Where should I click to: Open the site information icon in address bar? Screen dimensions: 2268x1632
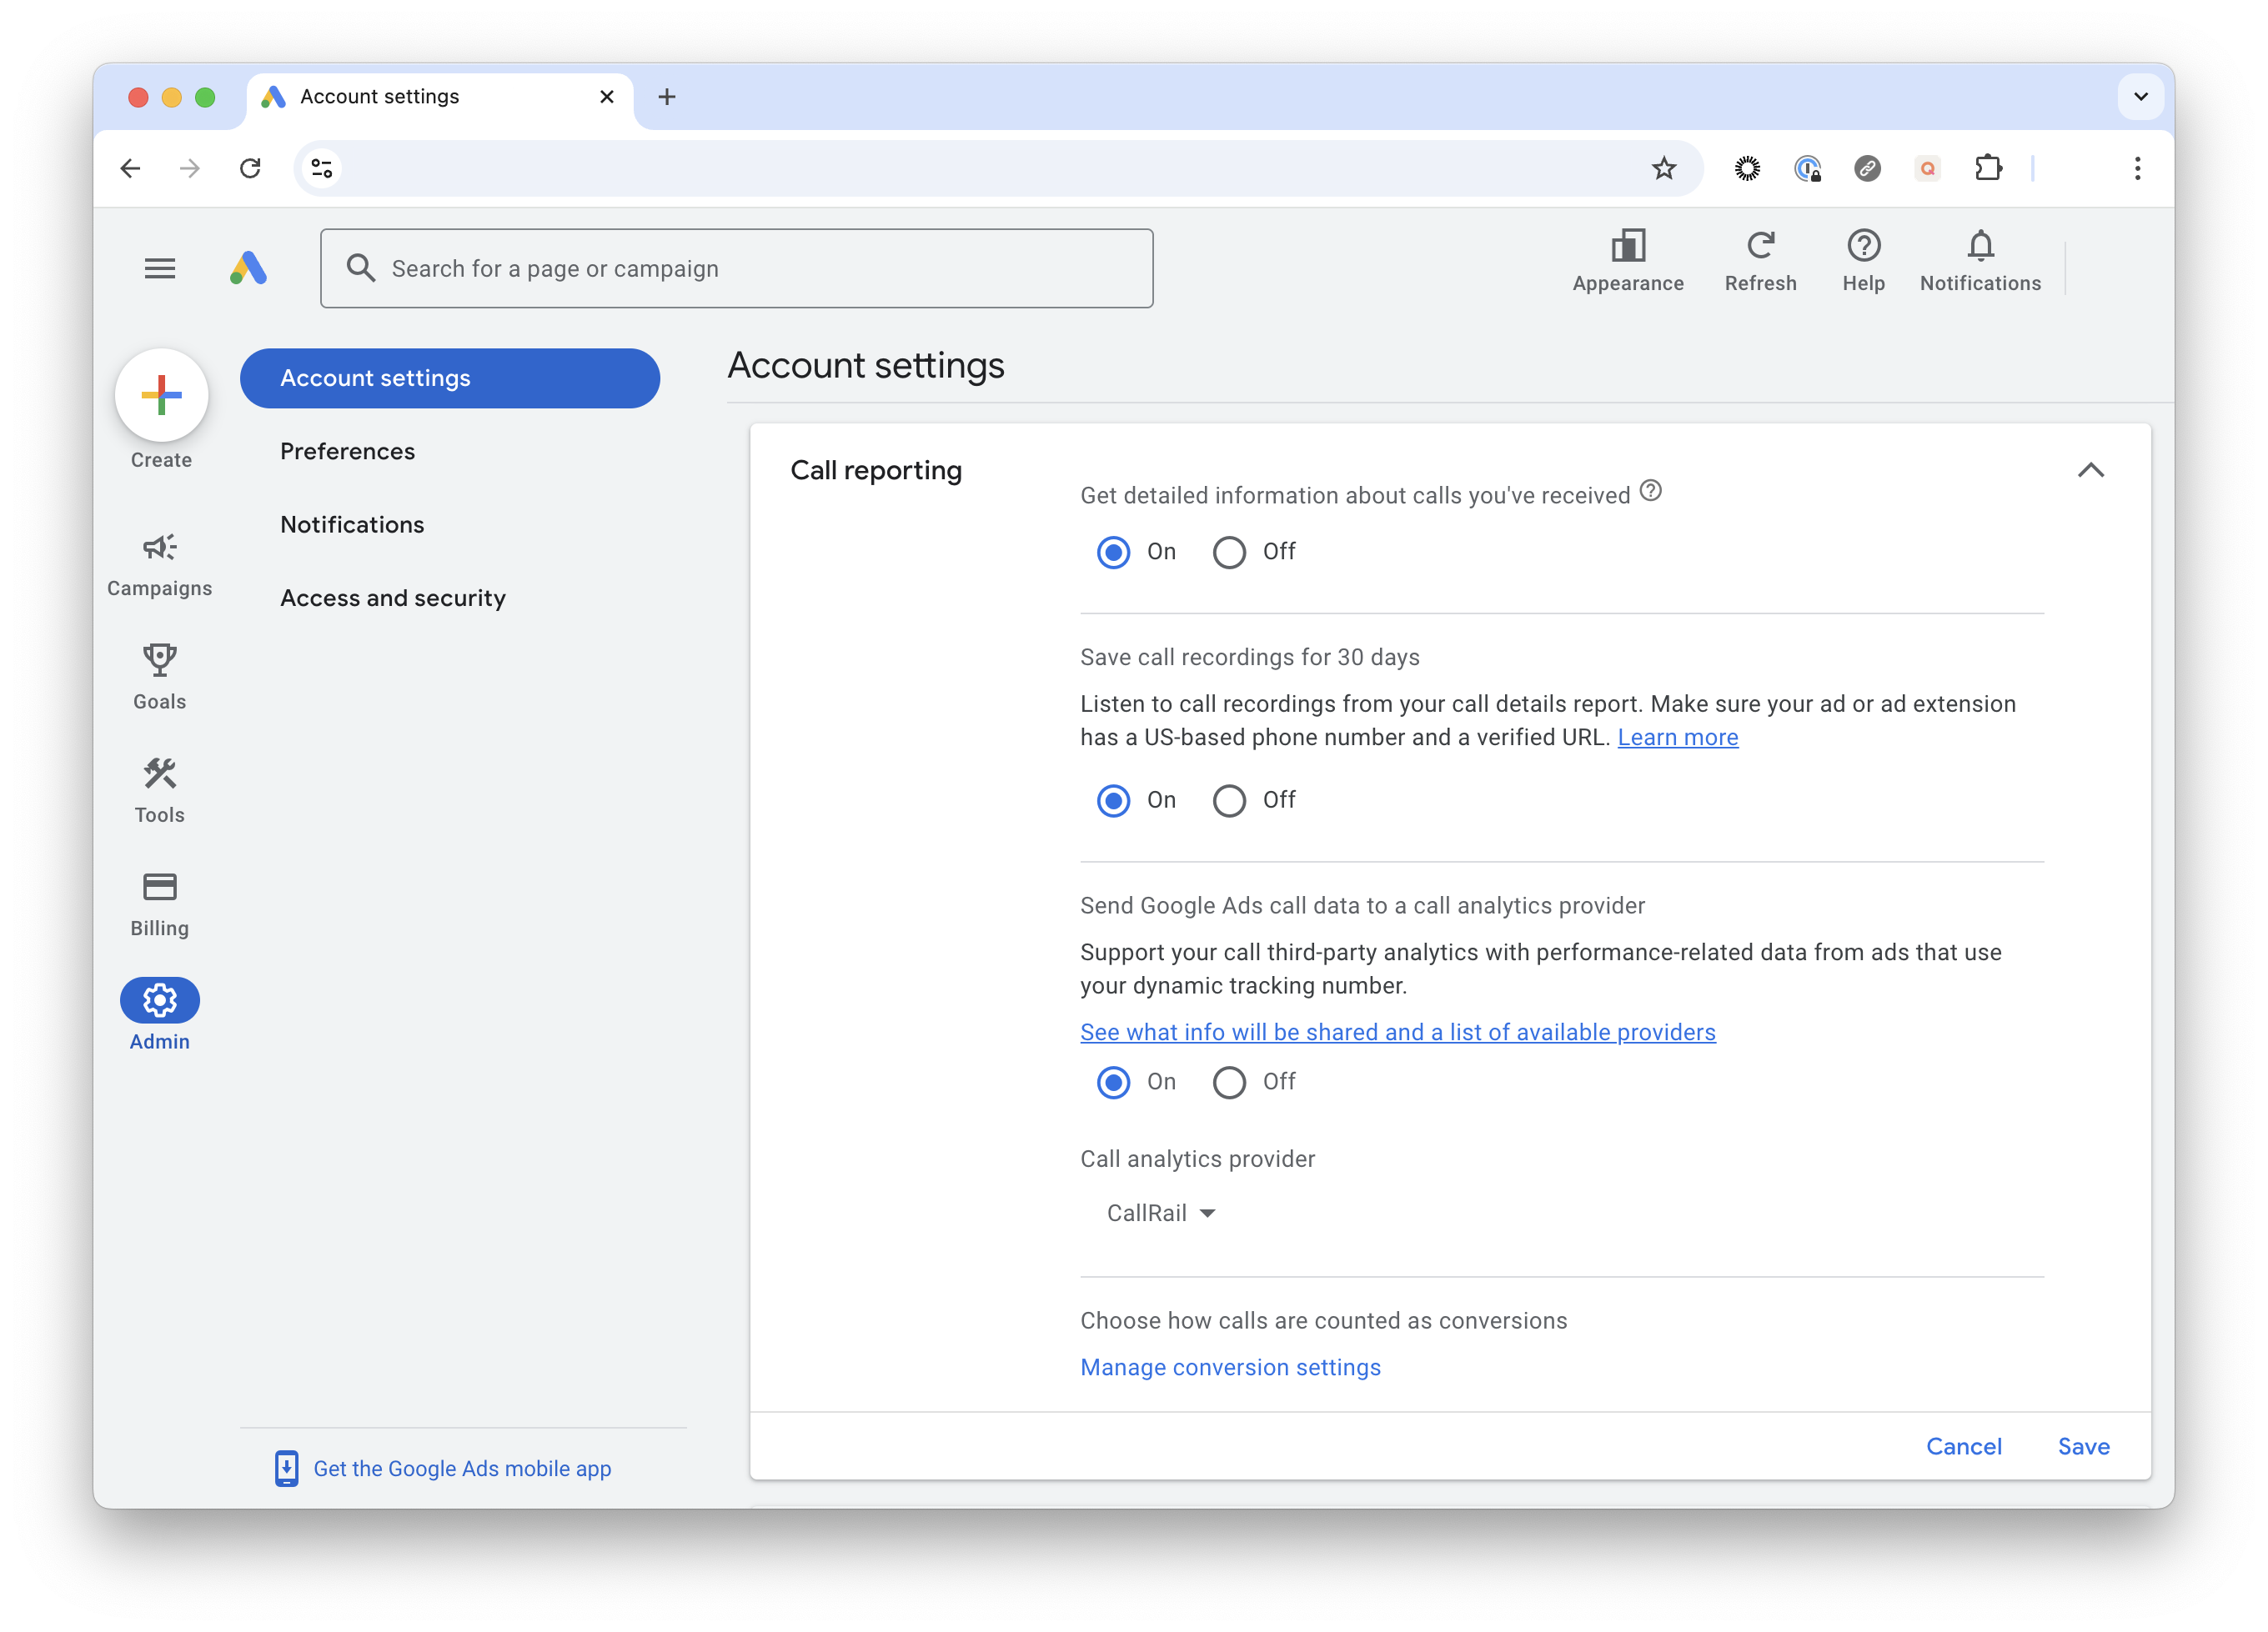[x=322, y=168]
